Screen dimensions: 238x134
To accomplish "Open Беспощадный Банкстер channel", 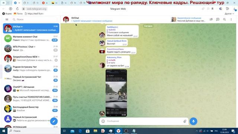I will 31,109.
